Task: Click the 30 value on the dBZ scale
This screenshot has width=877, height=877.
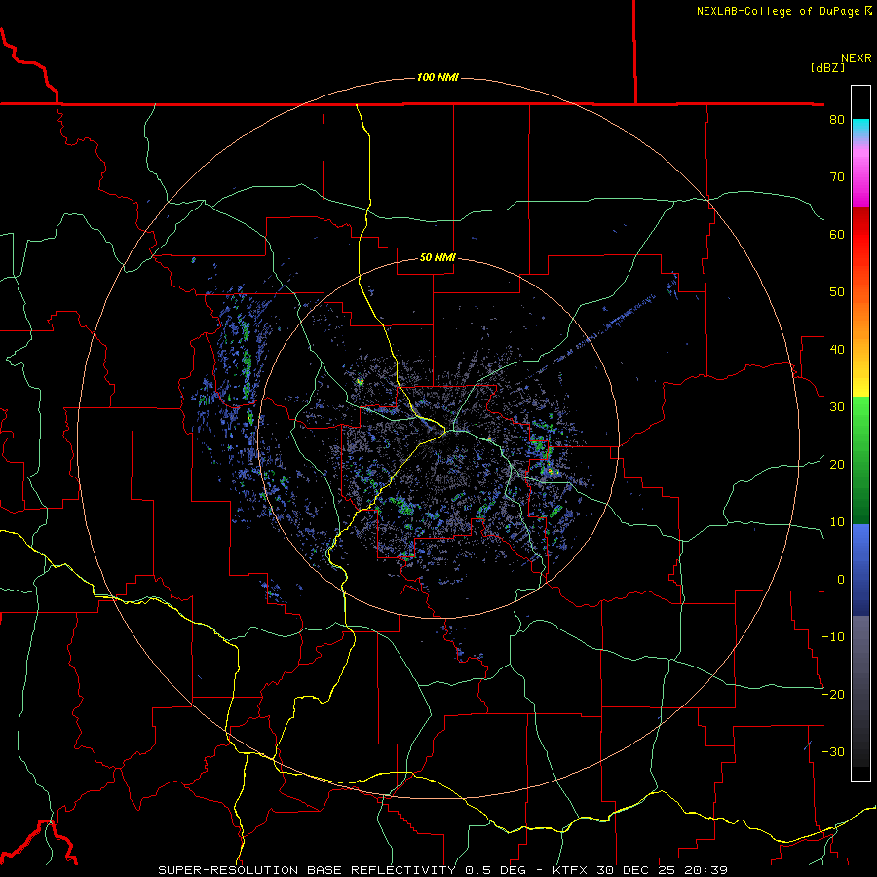Action: 837,407
